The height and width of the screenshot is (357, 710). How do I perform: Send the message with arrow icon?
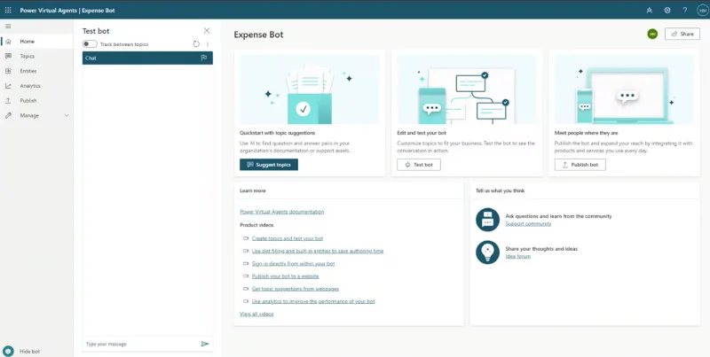click(x=205, y=344)
